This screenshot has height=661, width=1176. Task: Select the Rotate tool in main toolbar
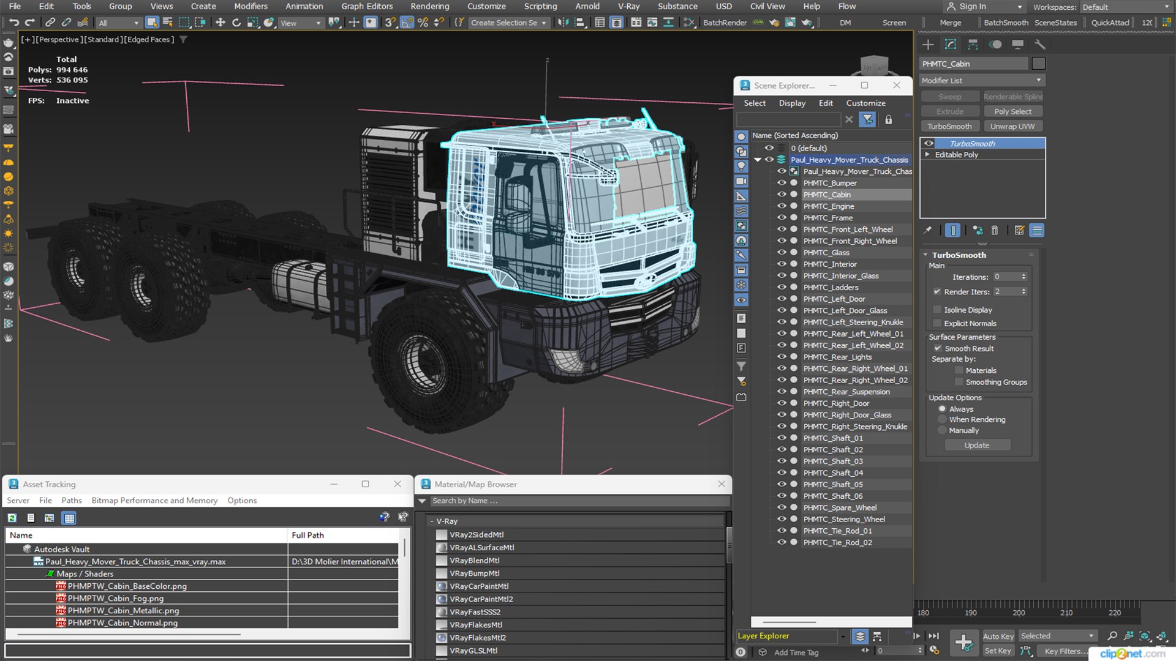click(236, 23)
